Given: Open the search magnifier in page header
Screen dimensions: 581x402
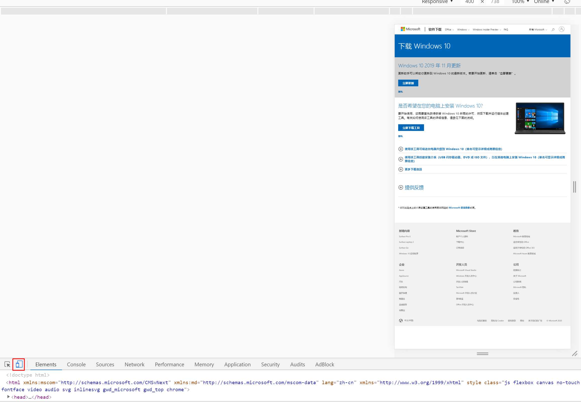Looking at the screenshot, I should pyautogui.click(x=553, y=29).
